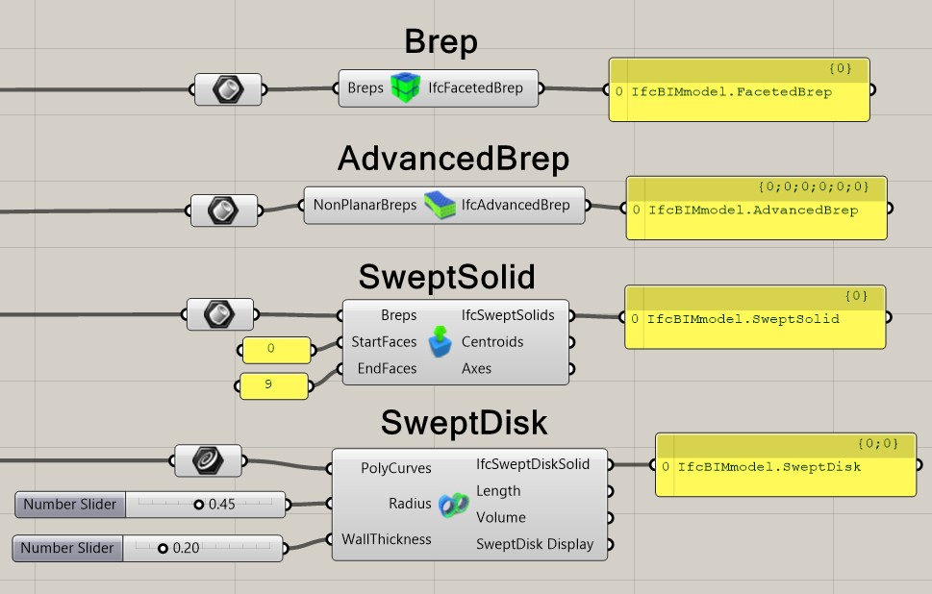Click the IfcFacetedBrep green cube icon
Image resolution: width=932 pixels, height=594 pixels.
[406, 88]
